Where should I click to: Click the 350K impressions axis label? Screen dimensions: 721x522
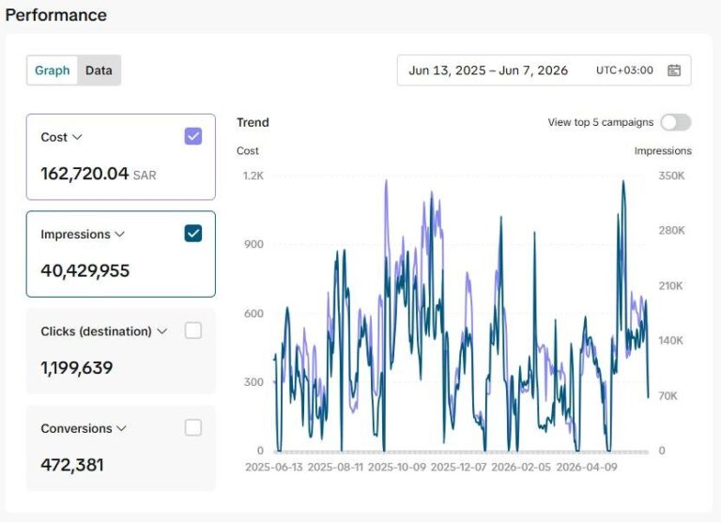(x=672, y=176)
